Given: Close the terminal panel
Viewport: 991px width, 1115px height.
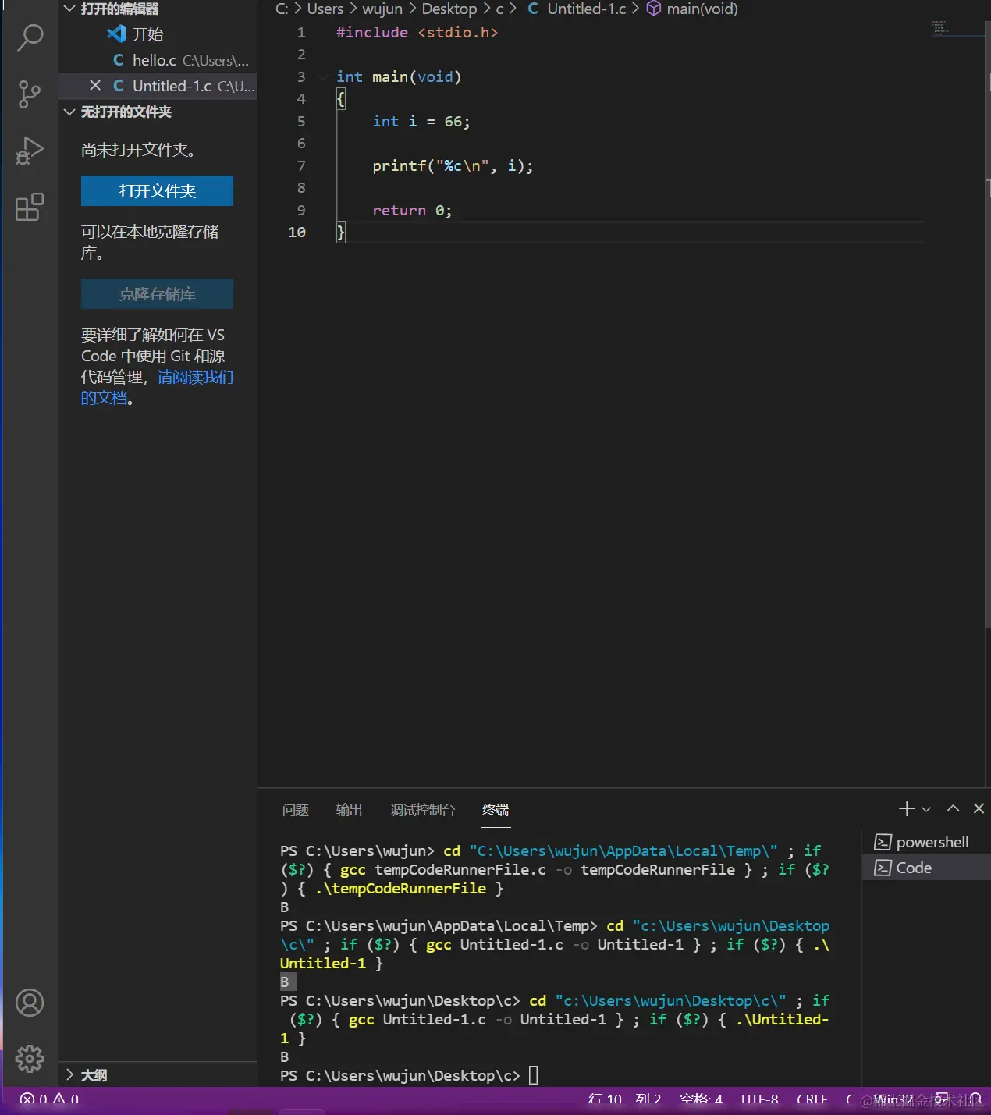Looking at the screenshot, I should [x=979, y=808].
